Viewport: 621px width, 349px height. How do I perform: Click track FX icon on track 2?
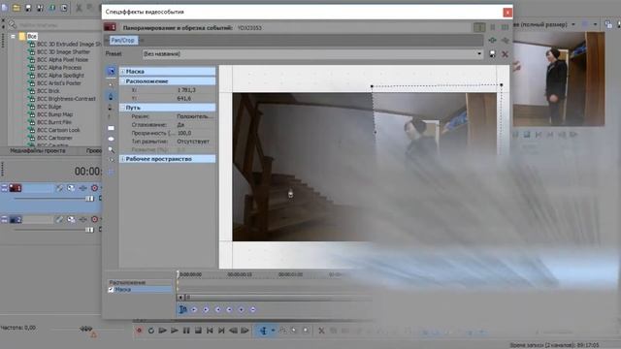[82, 219]
